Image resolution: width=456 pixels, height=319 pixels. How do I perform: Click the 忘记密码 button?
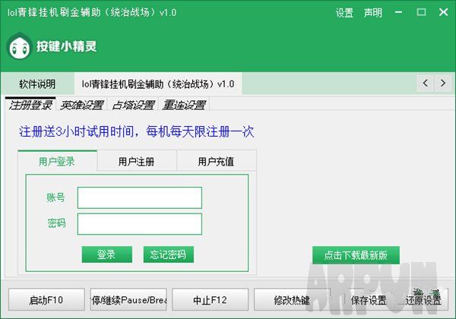(x=168, y=254)
